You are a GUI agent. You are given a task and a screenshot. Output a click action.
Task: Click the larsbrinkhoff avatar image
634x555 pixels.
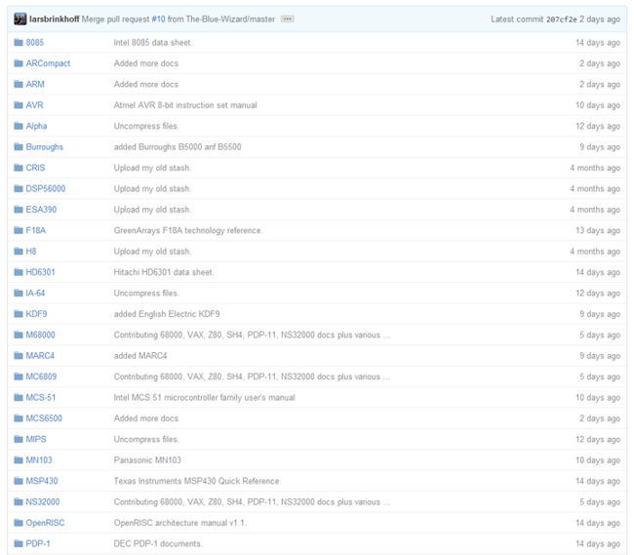click(20, 19)
